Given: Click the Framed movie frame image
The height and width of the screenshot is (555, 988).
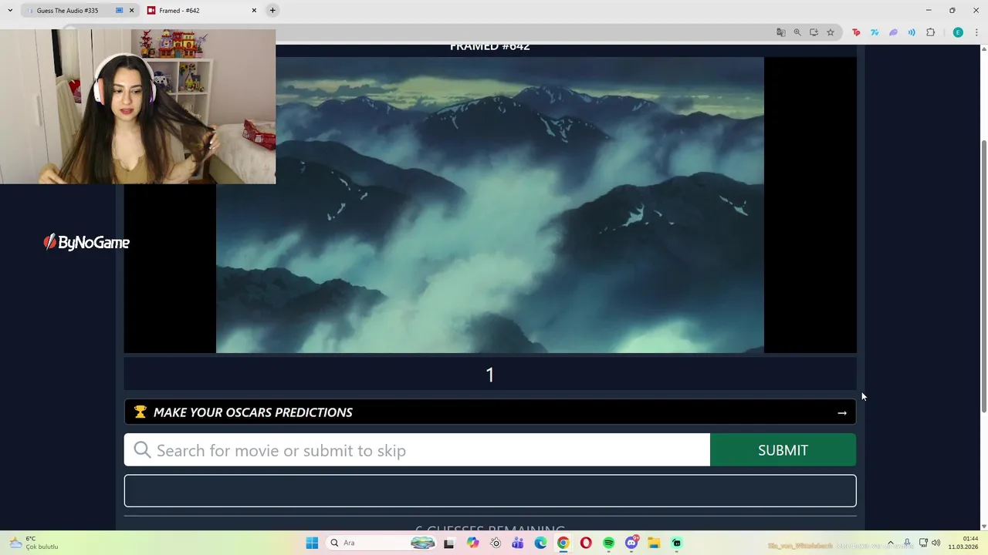Looking at the screenshot, I should (x=490, y=205).
